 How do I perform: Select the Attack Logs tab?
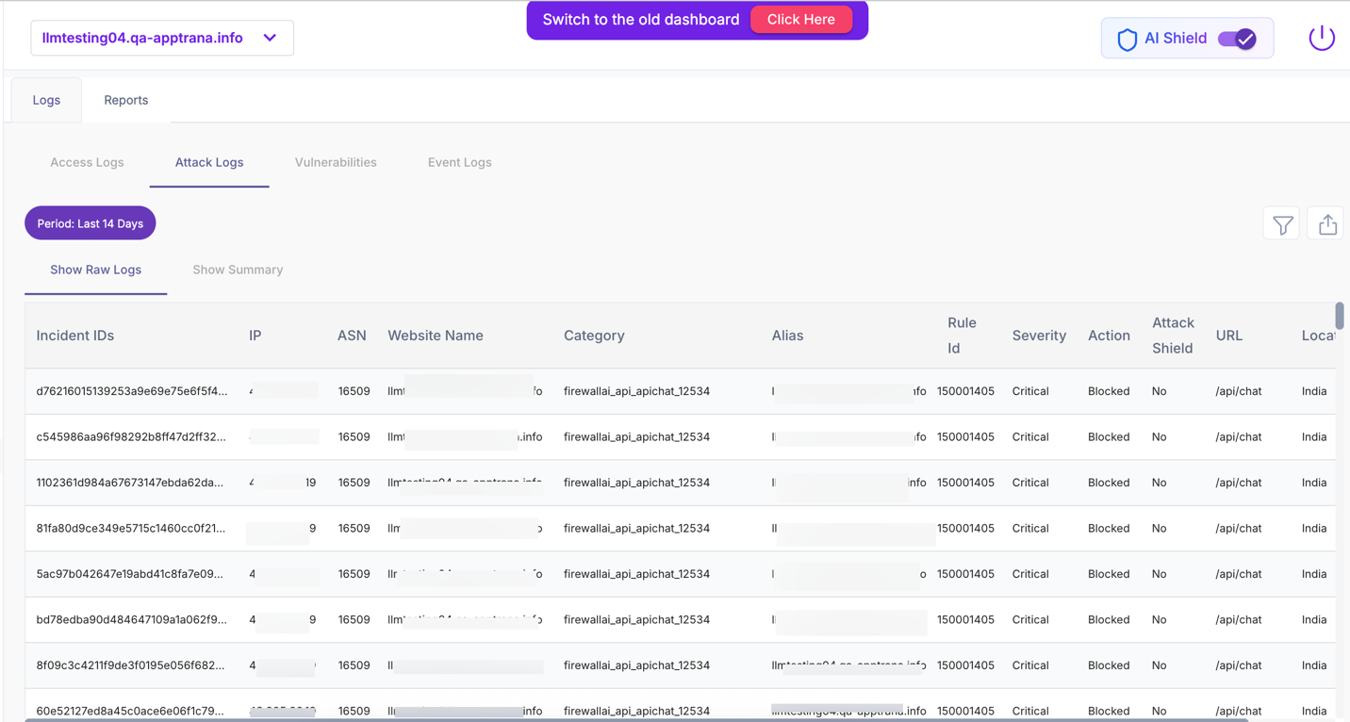click(209, 162)
